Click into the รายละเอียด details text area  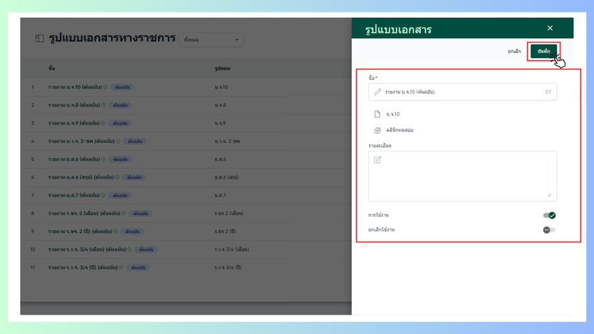click(462, 176)
